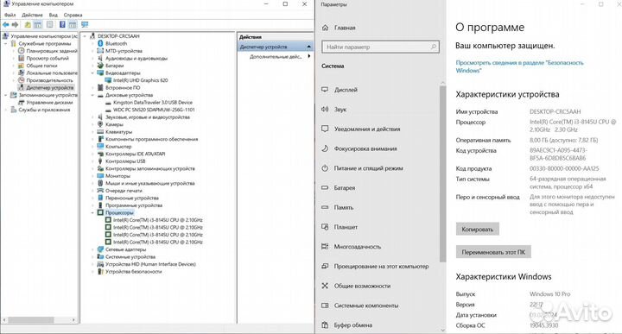Screen dimensions: 622x334
Task: Select WDC PC SN520 SDAPMUW-256G-1101 drive
Action: [154, 110]
